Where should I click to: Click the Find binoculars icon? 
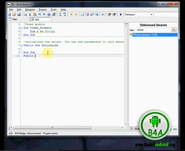49,15
